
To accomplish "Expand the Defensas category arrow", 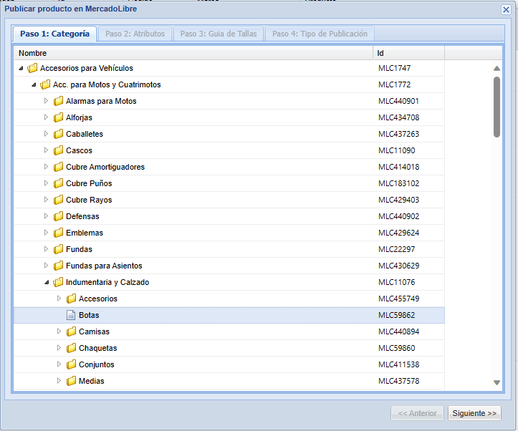I will (x=47, y=215).
